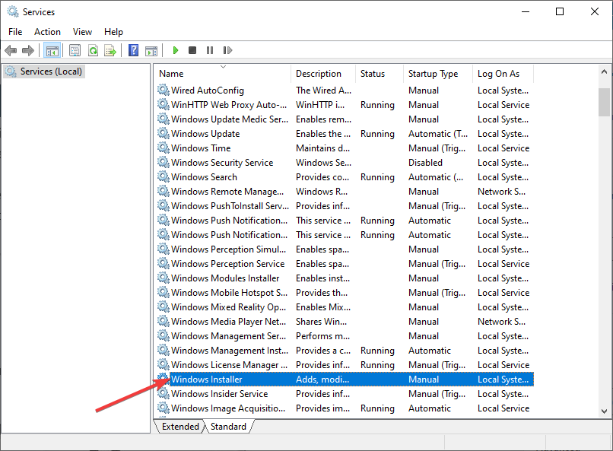The width and height of the screenshot is (613, 451).
Task: Open the File menu
Action: [15, 32]
